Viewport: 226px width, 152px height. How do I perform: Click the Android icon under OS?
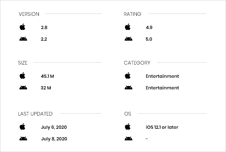(128, 138)
